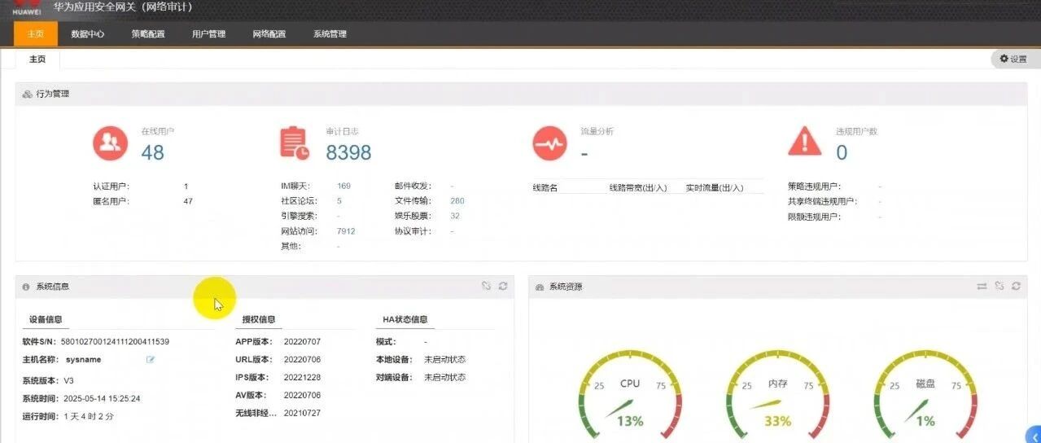Click the 线路带宽(出/入) column header
Screen dimensions: 1041x443
[x=638, y=187]
